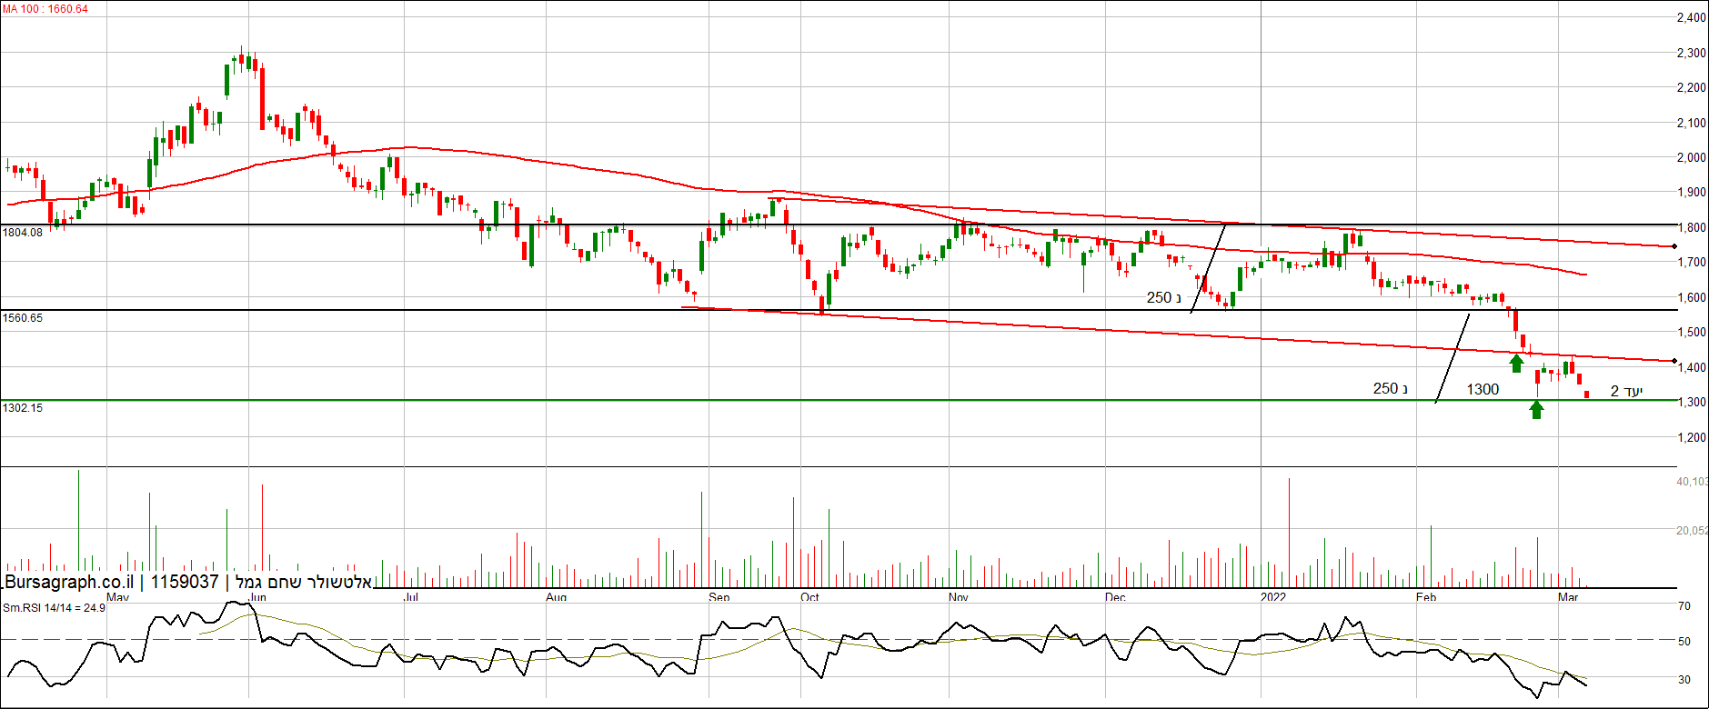Click the Oct label on the time axis
This screenshot has width=1709, height=709.
point(809,597)
